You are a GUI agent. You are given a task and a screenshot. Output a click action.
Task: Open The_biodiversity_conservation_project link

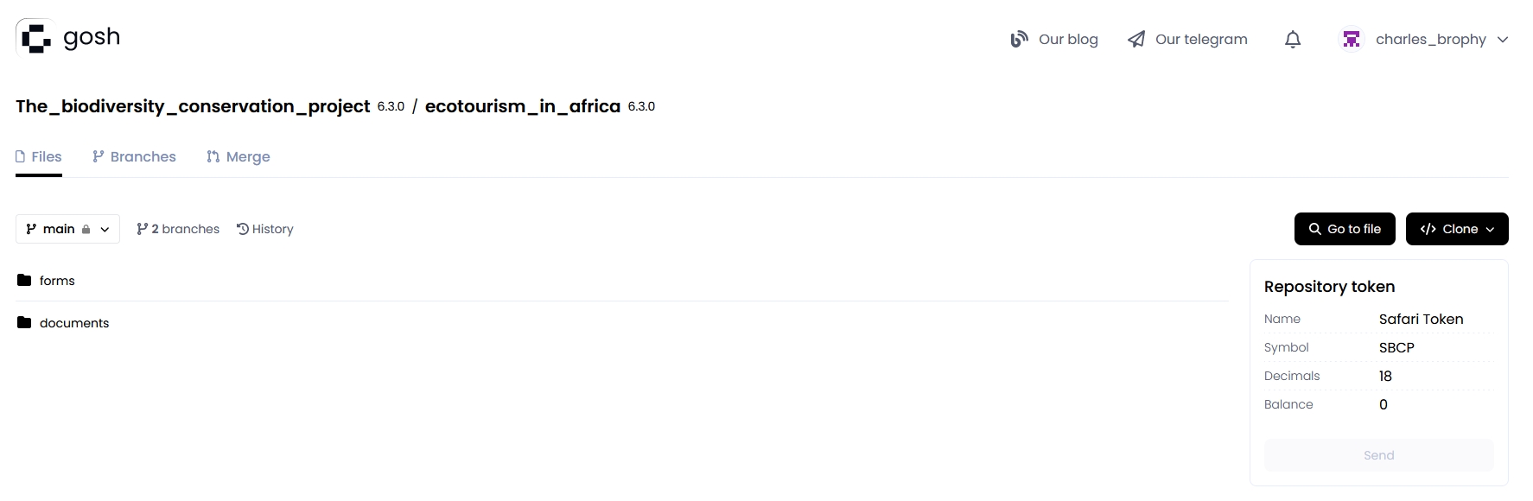click(193, 106)
